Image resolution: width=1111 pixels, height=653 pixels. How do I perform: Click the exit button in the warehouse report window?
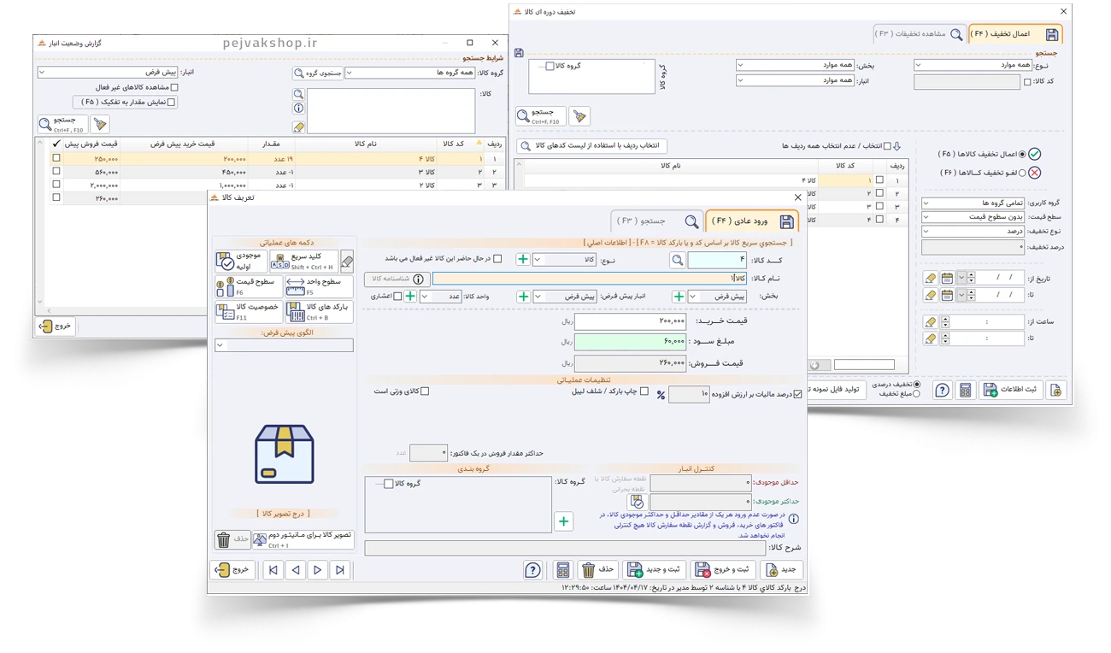pos(57,326)
